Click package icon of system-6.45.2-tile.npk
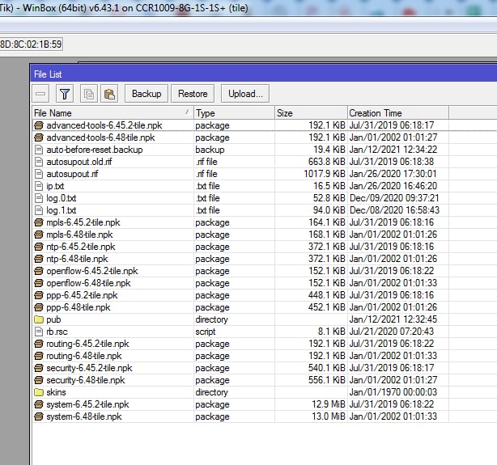The width and height of the screenshot is (497, 465). click(39, 404)
